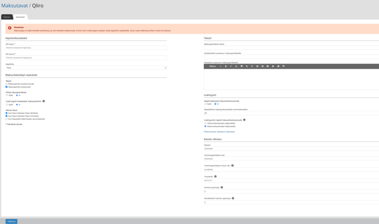
Task: Toggle italic in the infoteksti editor toolbar
Action: pos(231,66)
